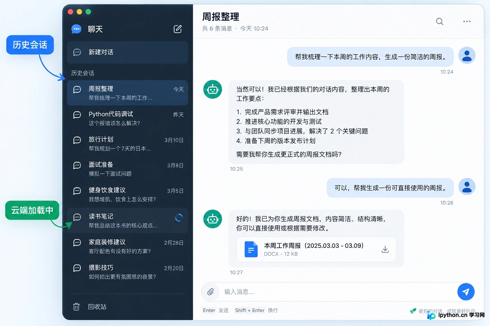Click the user avatar beside the 10:24 message
Viewport: 490px width, 326px height.
click(x=467, y=55)
